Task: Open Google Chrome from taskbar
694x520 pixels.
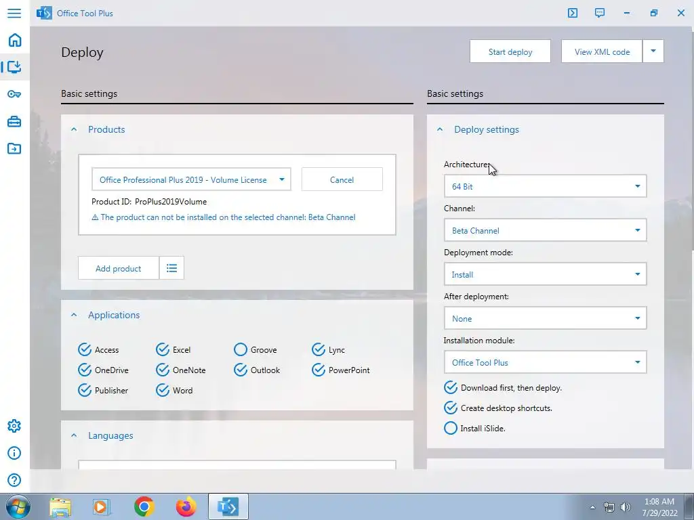Action: 144,506
